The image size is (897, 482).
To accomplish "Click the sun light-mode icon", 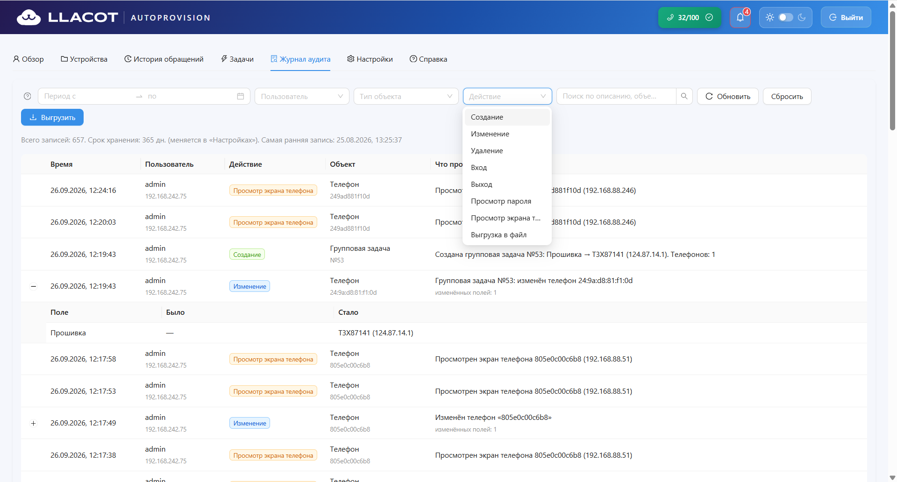I will click(x=770, y=17).
